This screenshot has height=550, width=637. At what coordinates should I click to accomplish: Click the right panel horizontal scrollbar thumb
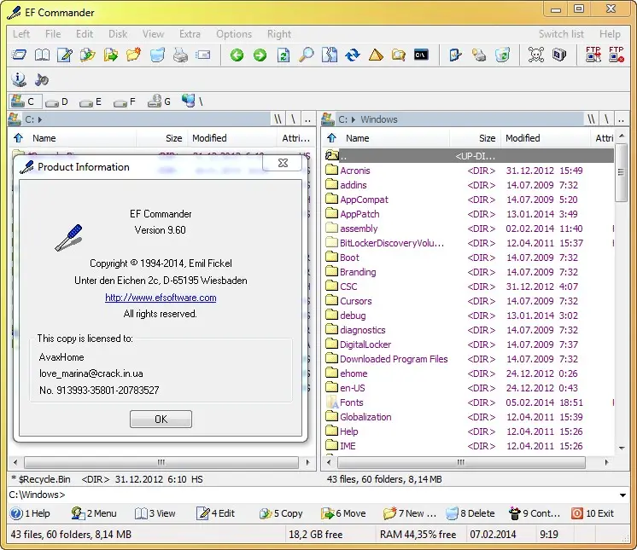pos(461,462)
